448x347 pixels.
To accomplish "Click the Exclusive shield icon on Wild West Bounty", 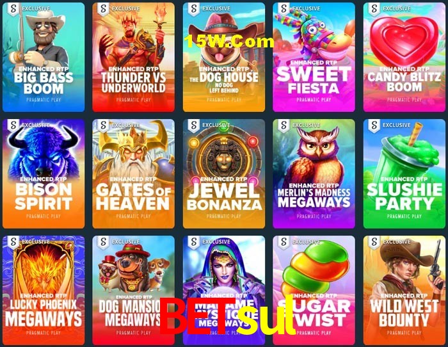I will coord(374,242).
